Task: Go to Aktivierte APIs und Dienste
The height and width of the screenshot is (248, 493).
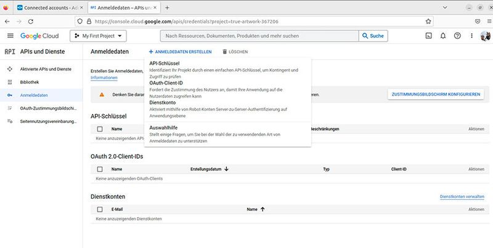Action: click(x=46, y=69)
